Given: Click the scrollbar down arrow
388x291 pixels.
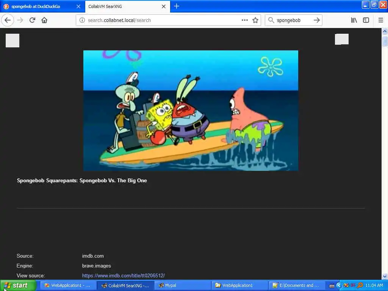Looking at the screenshot, I should (x=385, y=276).
